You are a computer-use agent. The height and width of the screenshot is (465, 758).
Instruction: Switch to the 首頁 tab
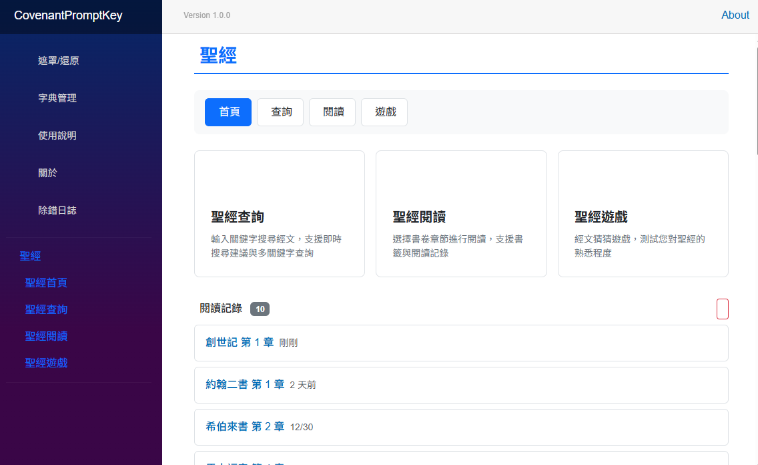pos(228,112)
